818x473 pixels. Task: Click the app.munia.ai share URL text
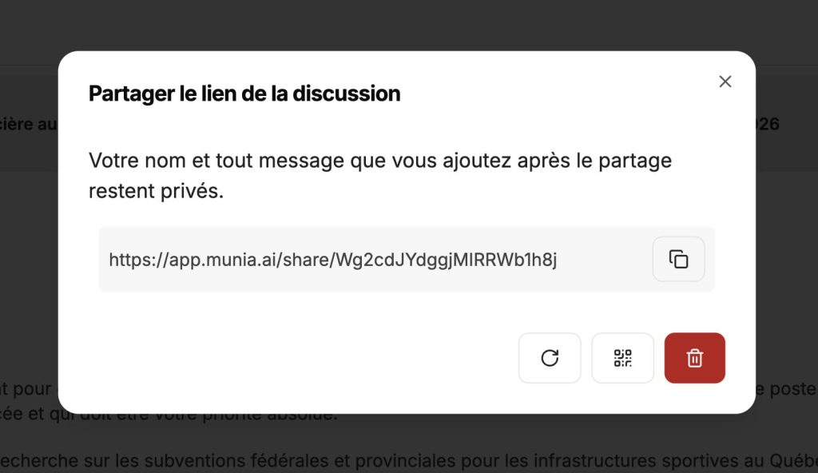[332, 259]
